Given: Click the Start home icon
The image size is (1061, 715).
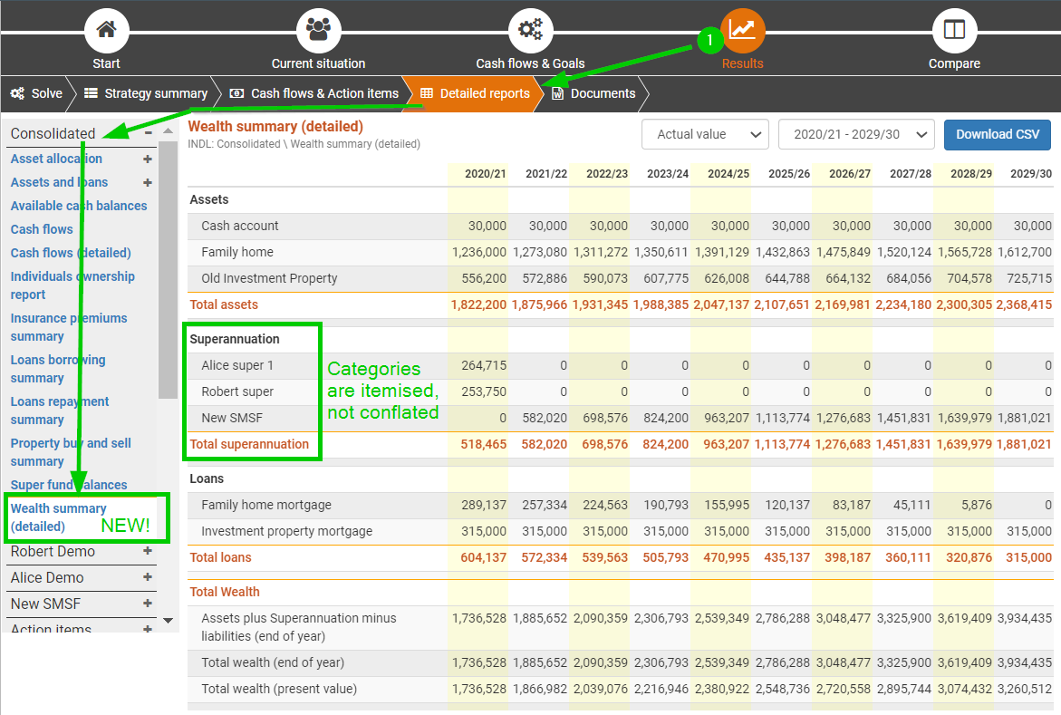Looking at the screenshot, I should tap(106, 31).
